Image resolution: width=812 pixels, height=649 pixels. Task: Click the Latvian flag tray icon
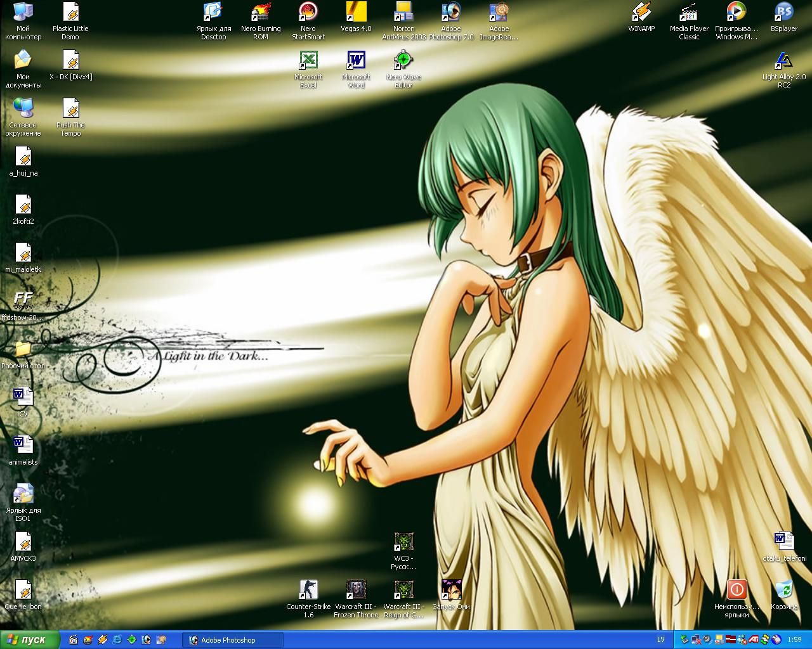[x=731, y=640]
